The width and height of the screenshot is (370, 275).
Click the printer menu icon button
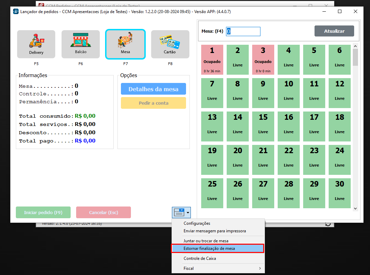pos(179,213)
